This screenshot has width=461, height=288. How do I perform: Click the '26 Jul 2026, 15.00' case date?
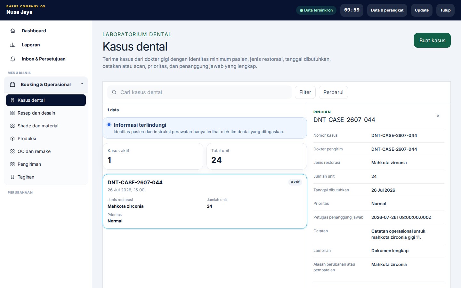[x=126, y=190]
